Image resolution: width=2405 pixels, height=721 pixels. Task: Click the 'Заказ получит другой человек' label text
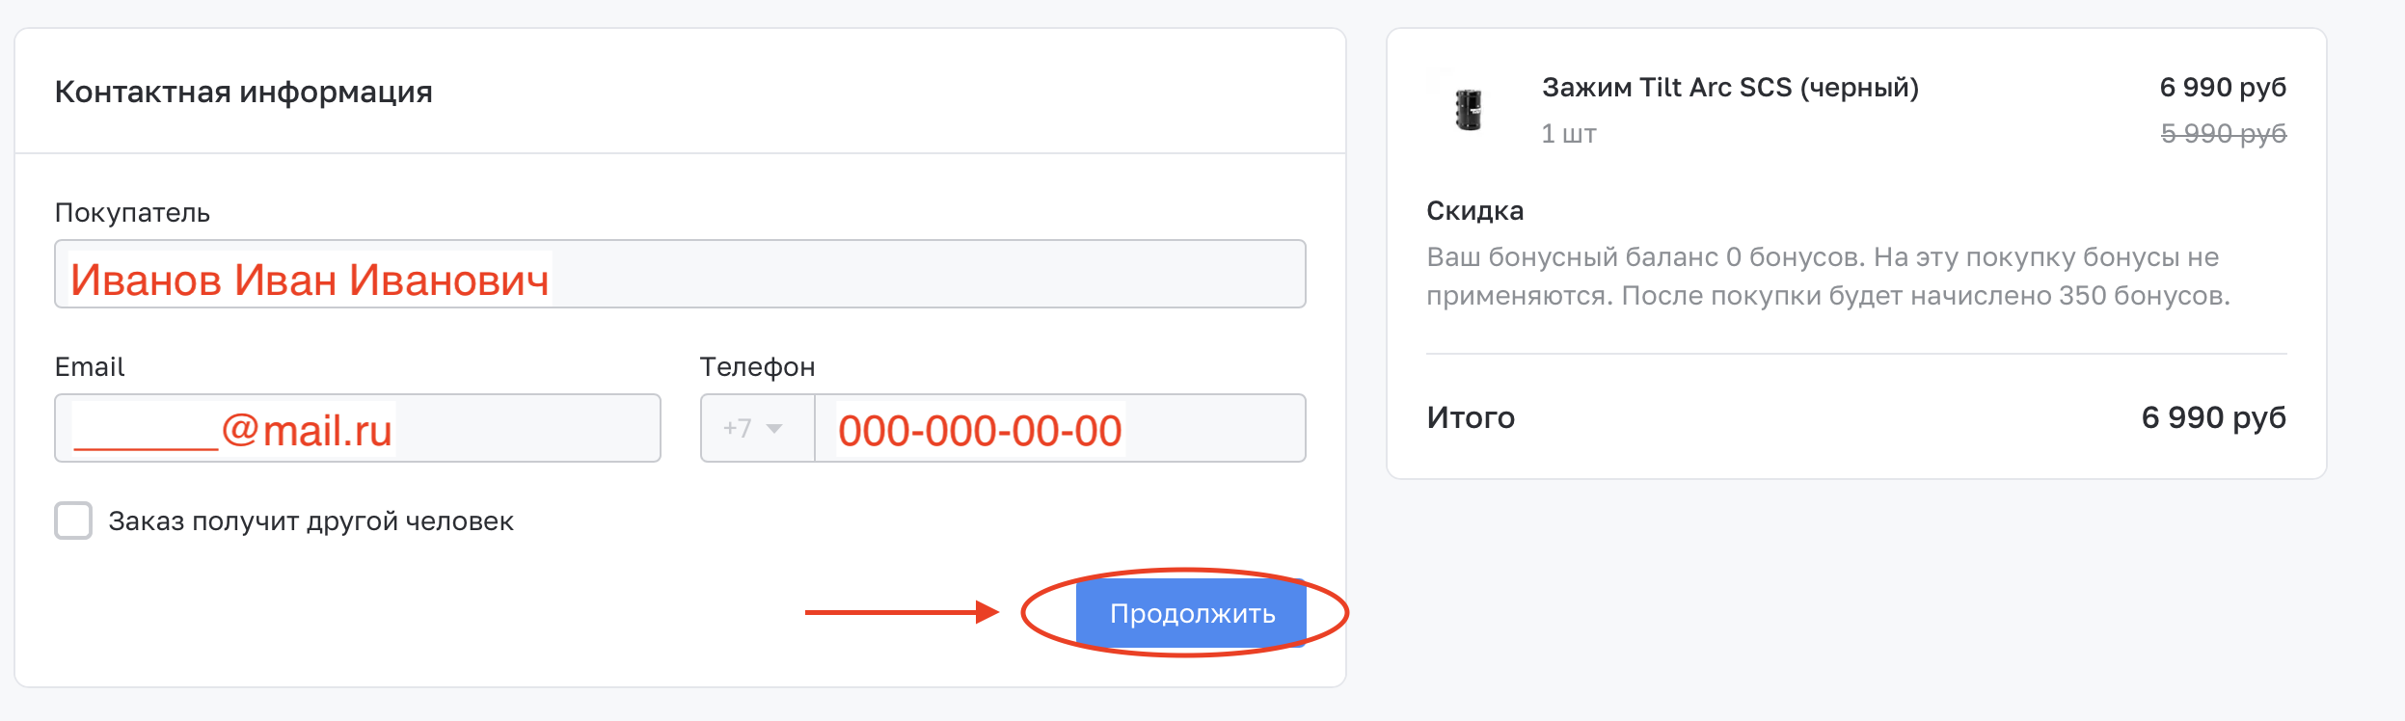[x=311, y=521]
